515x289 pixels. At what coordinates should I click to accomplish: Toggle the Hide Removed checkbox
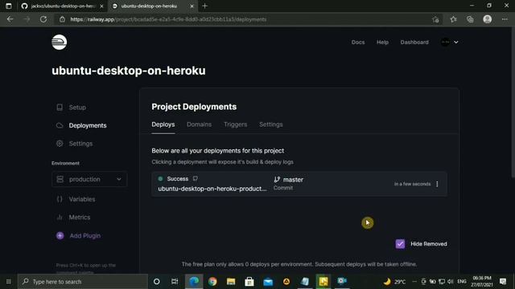pos(400,244)
